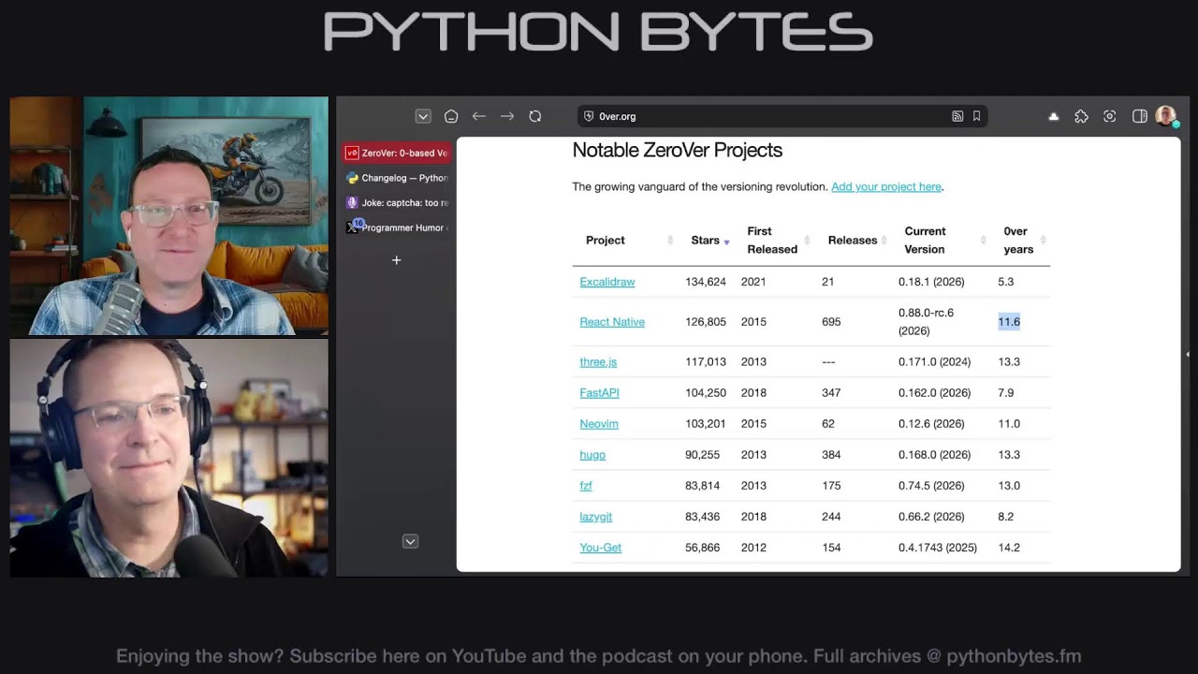Go back with the left arrow

(479, 116)
